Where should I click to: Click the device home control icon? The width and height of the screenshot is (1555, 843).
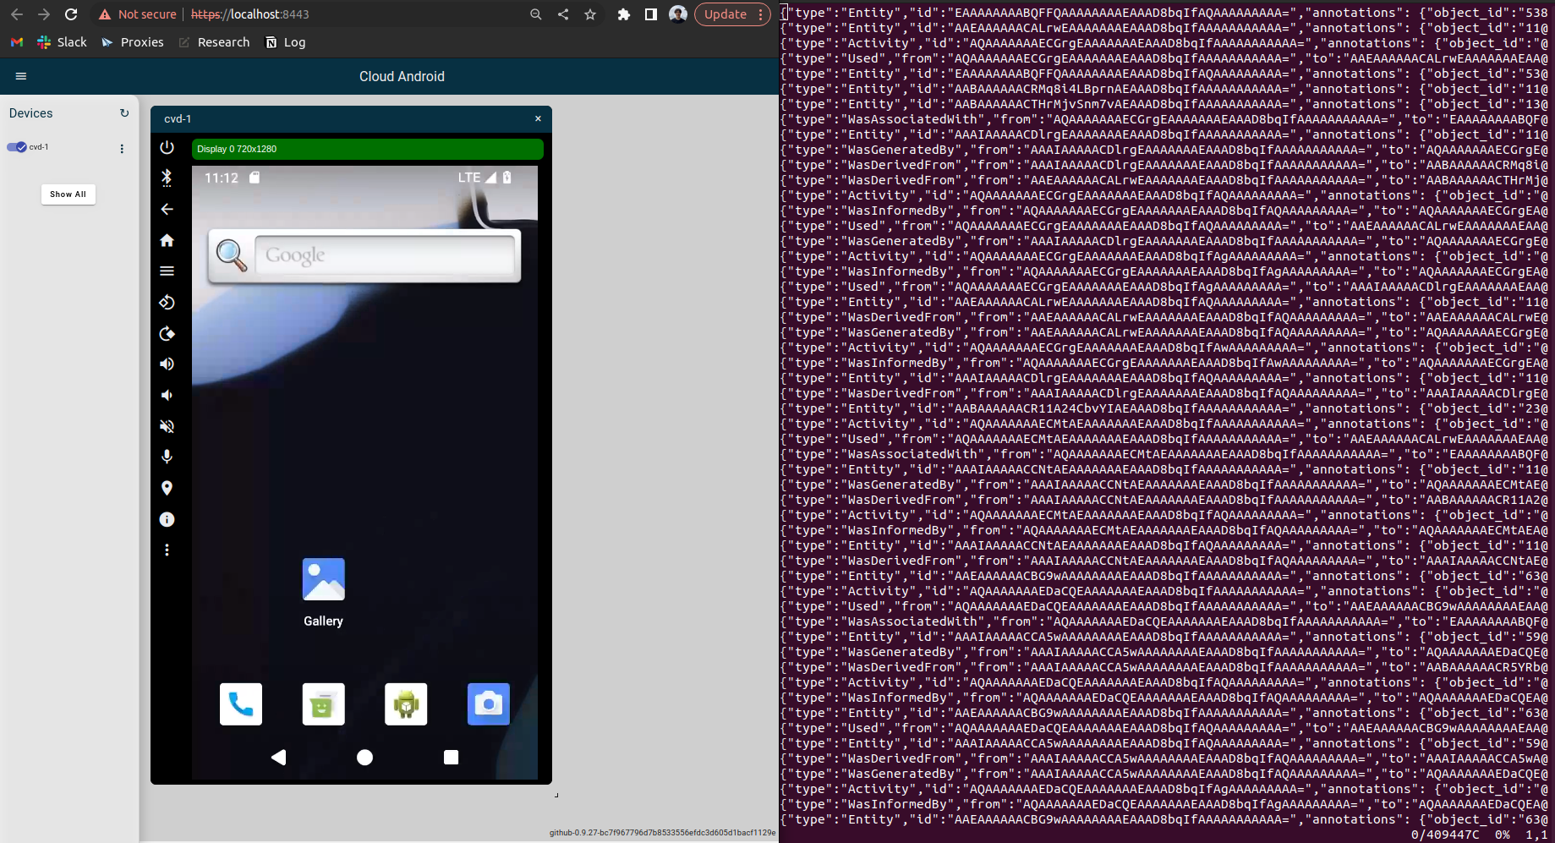tap(167, 240)
